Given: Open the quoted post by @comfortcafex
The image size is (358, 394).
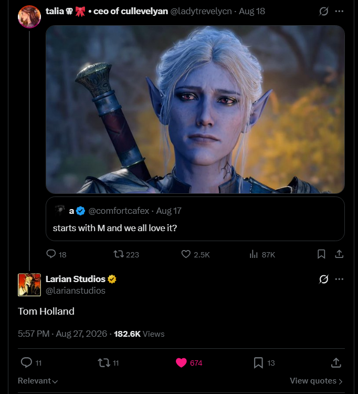Looking at the screenshot, I should [x=195, y=219].
